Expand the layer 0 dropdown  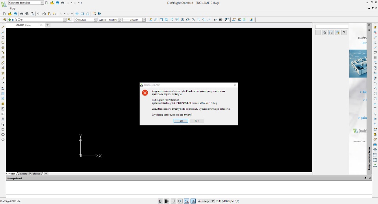point(65,20)
